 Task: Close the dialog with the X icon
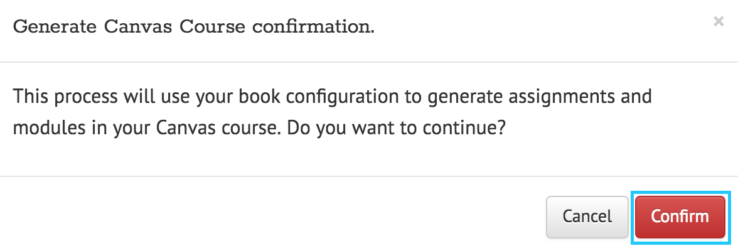coord(718,21)
